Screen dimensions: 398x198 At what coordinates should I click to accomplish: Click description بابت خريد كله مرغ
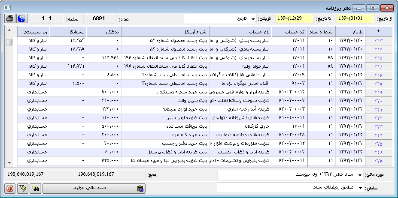click(x=189, y=135)
